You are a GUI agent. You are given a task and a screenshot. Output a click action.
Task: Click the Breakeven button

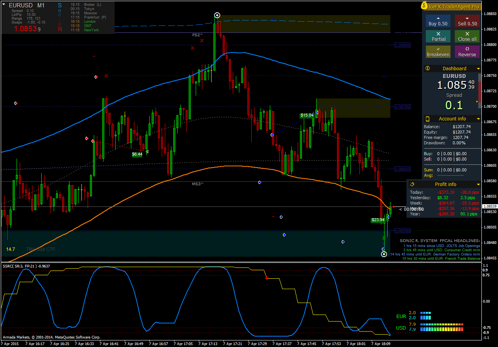tap(438, 52)
